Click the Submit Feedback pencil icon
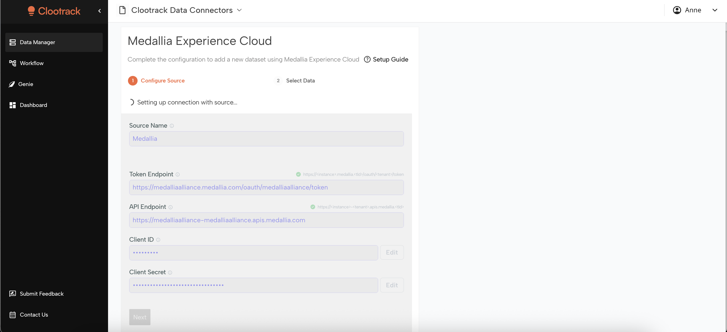 [x=12, y=294]
